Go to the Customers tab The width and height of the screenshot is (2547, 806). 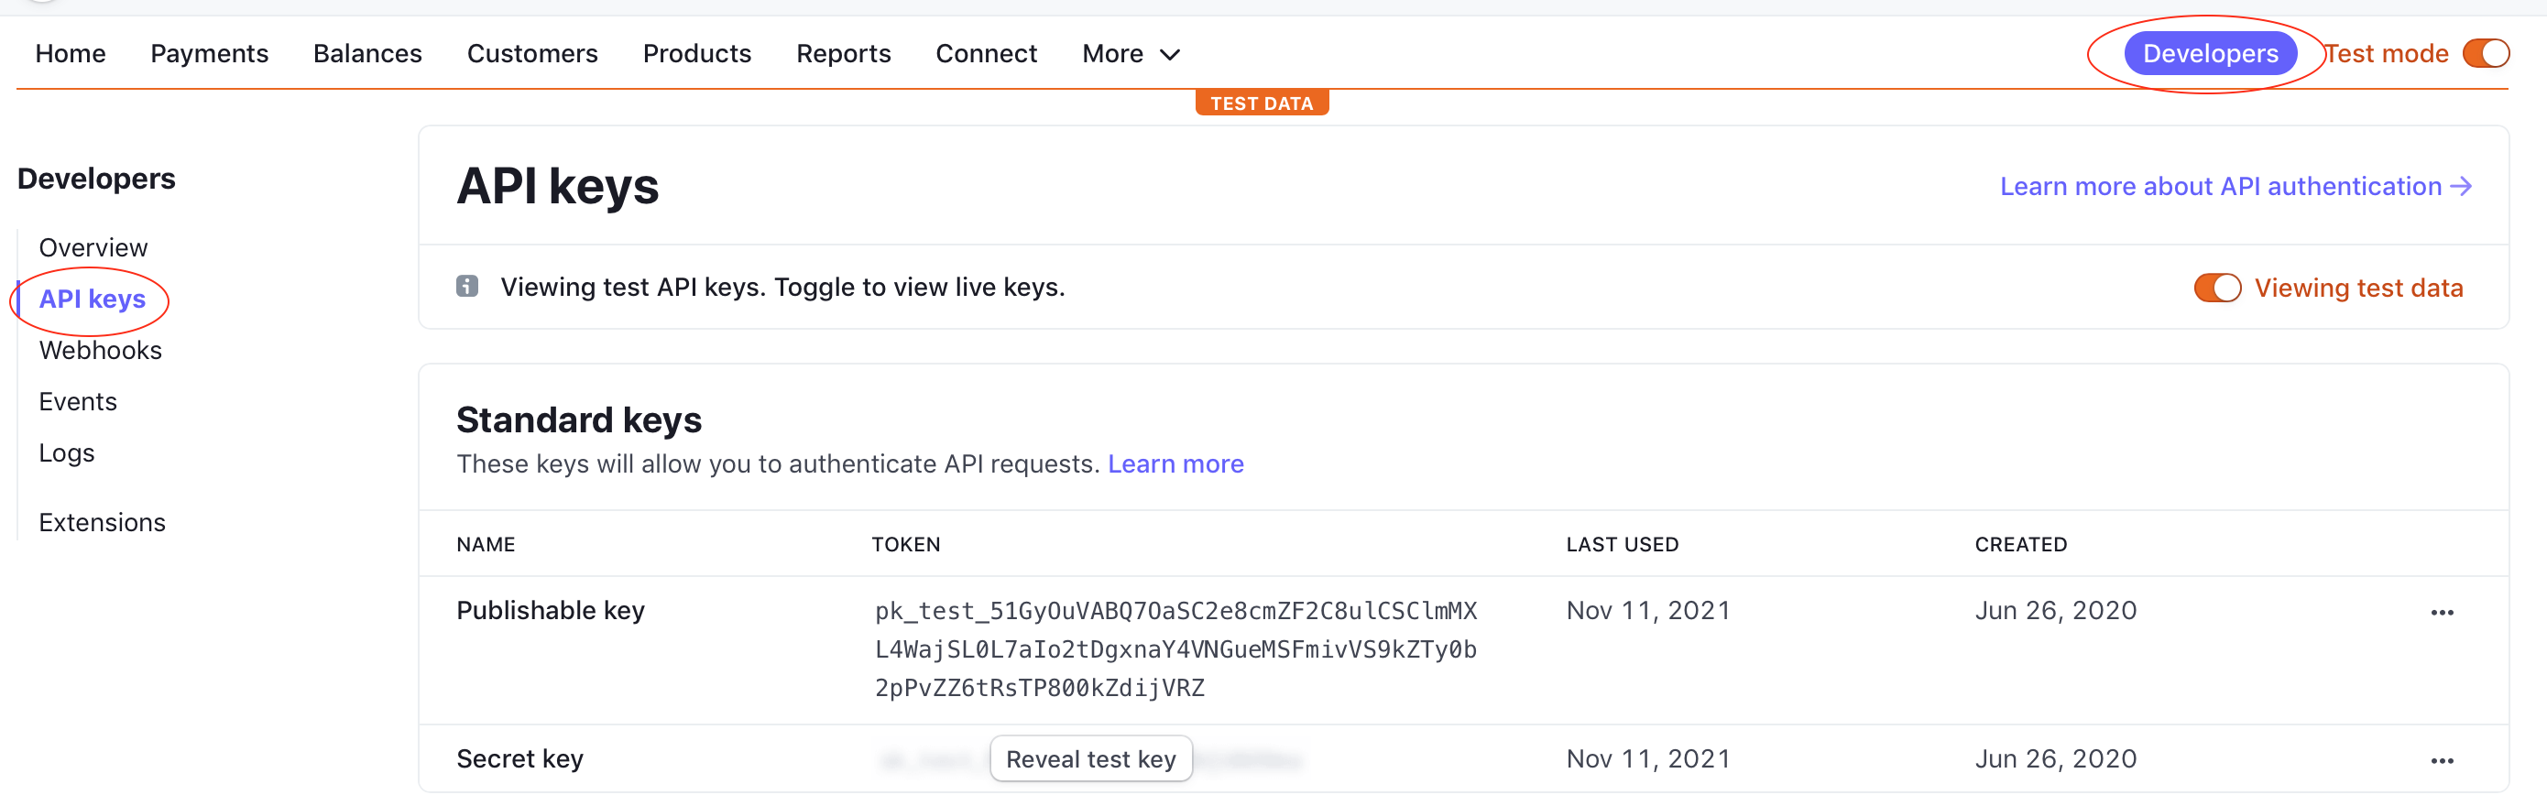532,53
